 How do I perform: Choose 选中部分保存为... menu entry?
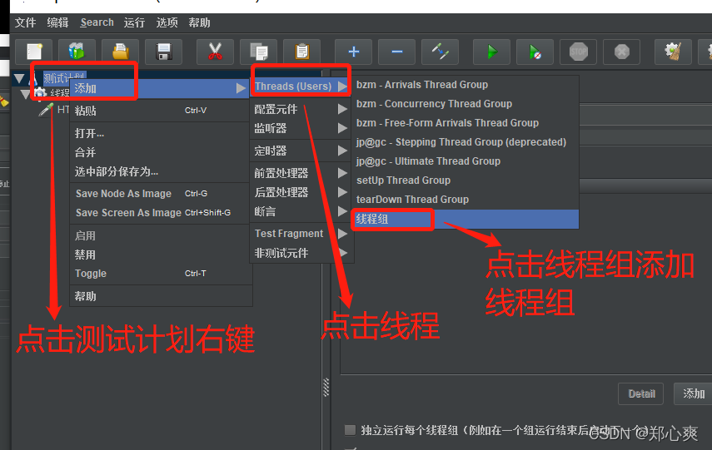(160, 171)
